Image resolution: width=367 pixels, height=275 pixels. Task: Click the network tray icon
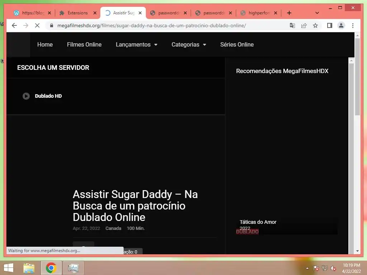(325, 268)
